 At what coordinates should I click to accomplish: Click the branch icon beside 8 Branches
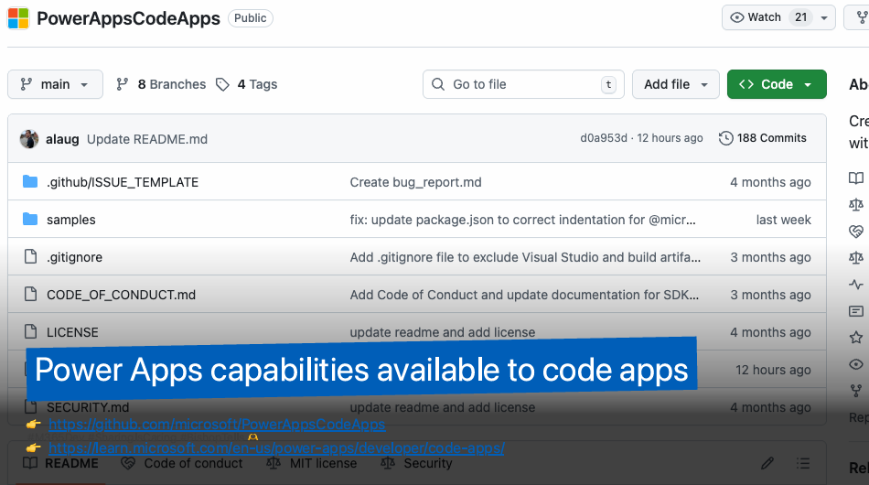(x=122, y=84)
